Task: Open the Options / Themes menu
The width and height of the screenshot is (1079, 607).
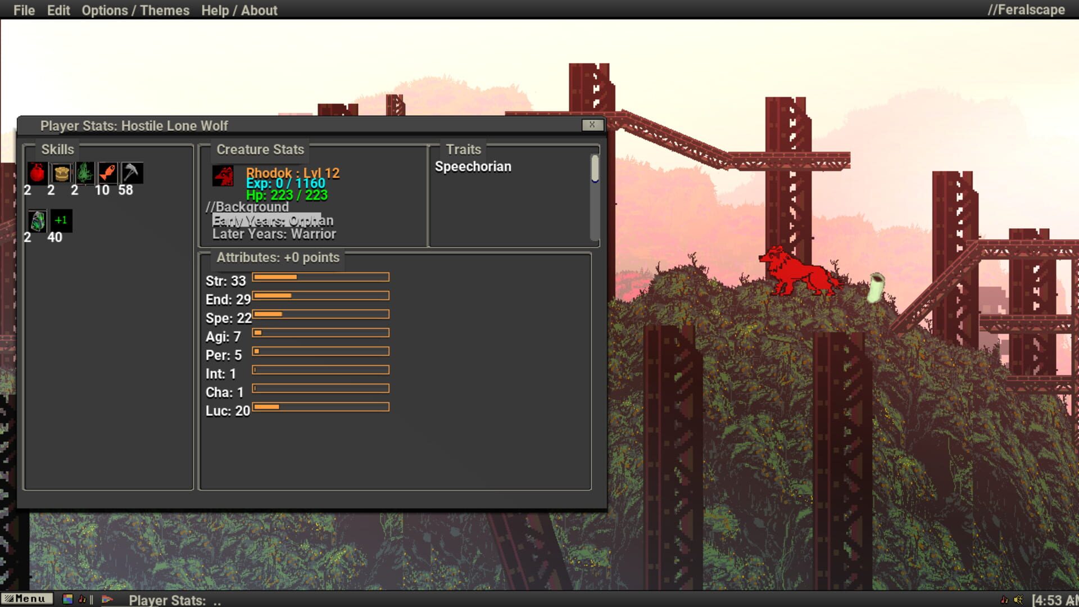Action: click(x=135, y=10)
